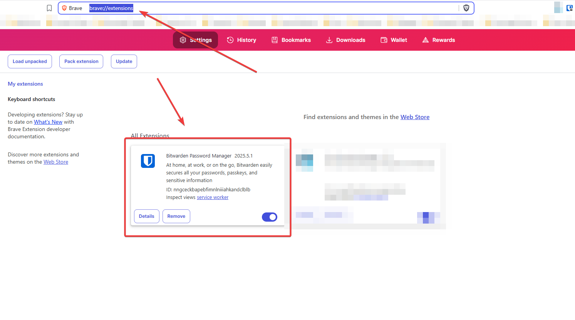Open Brave Shields icon at address bar end
This screenshot has width=575, height=320.
466,8
